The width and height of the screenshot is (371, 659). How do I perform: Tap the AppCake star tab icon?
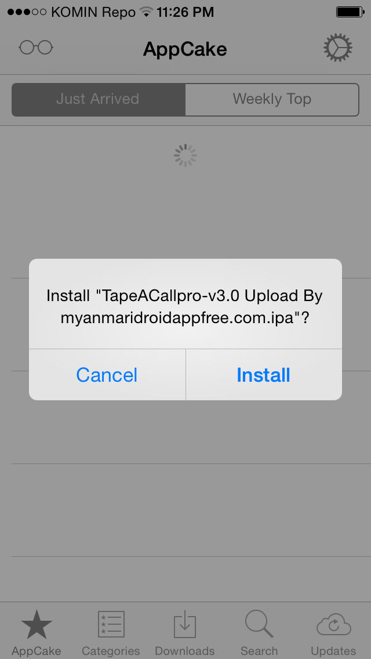(37, 625)
